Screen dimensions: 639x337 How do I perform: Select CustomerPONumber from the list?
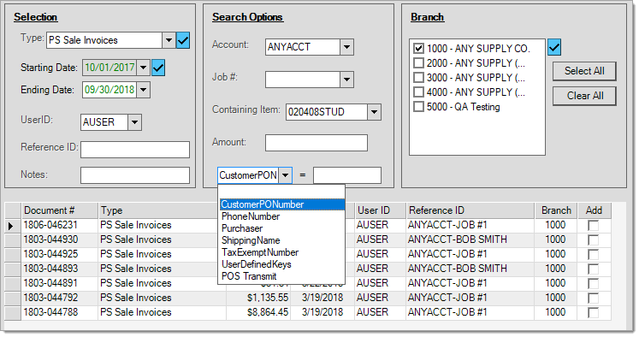click(281, 204)
